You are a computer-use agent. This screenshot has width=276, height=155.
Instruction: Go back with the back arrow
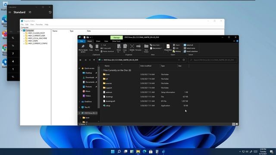coord(81,60)
